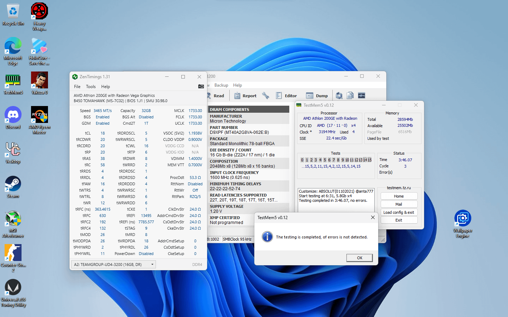Click the BGS Enabled value in ZenTimings
Image resolution: width=508 pixels, height=317 pixels.
(103, 117)
